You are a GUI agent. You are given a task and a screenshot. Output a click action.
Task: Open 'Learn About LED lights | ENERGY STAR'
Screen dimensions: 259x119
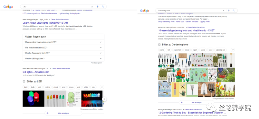(45, 23)
